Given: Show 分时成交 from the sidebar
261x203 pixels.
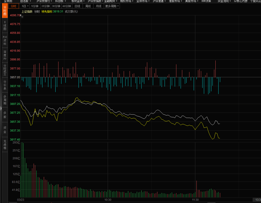Looking at the screenshot, I should (5, 70).
